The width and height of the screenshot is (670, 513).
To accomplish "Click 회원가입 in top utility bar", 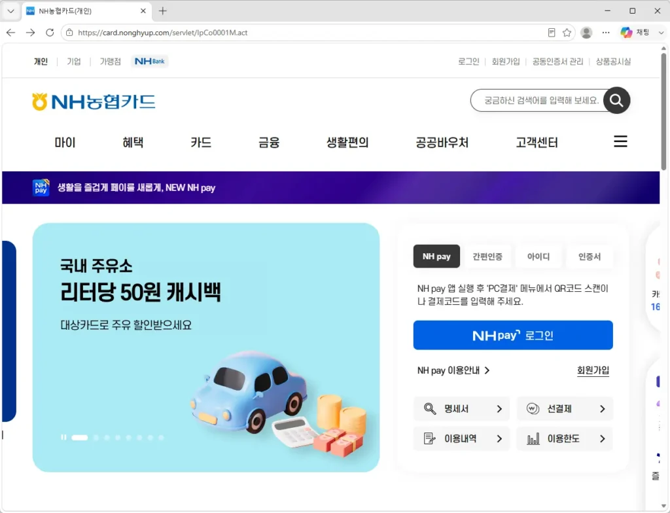I will (x=506, y=62).
